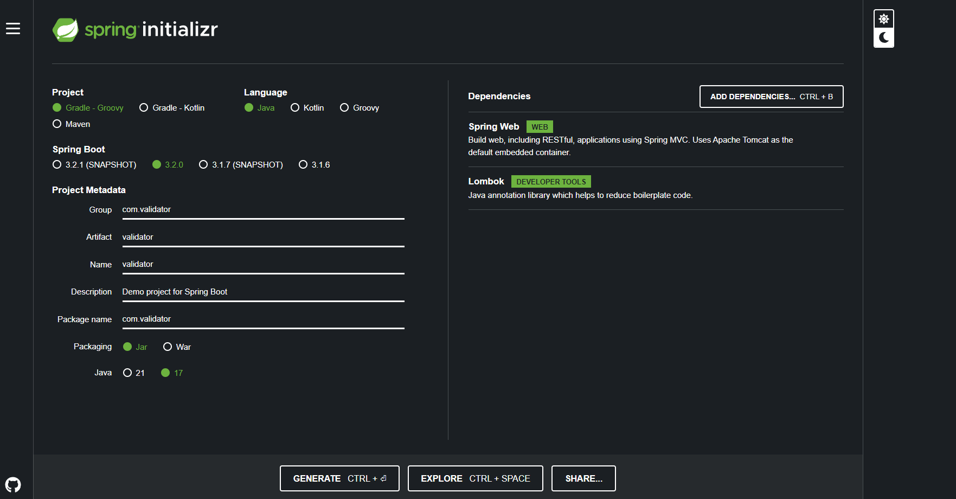Image resolution: width=956 pixels, height=499 pixels.
Task: Choose Java as language
Action: (259, 108)
